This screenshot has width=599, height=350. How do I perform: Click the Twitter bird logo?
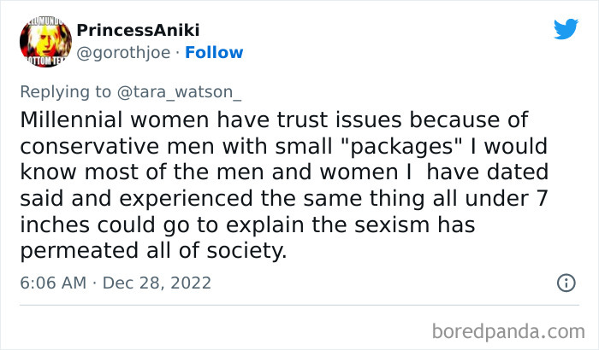pyautogui.click(x=566, y=29)
